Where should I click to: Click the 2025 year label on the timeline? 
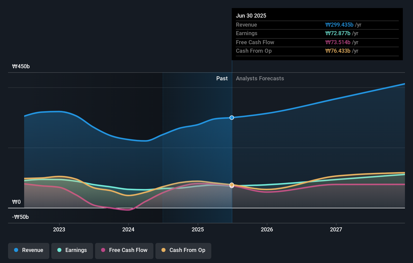click(198, 229)
